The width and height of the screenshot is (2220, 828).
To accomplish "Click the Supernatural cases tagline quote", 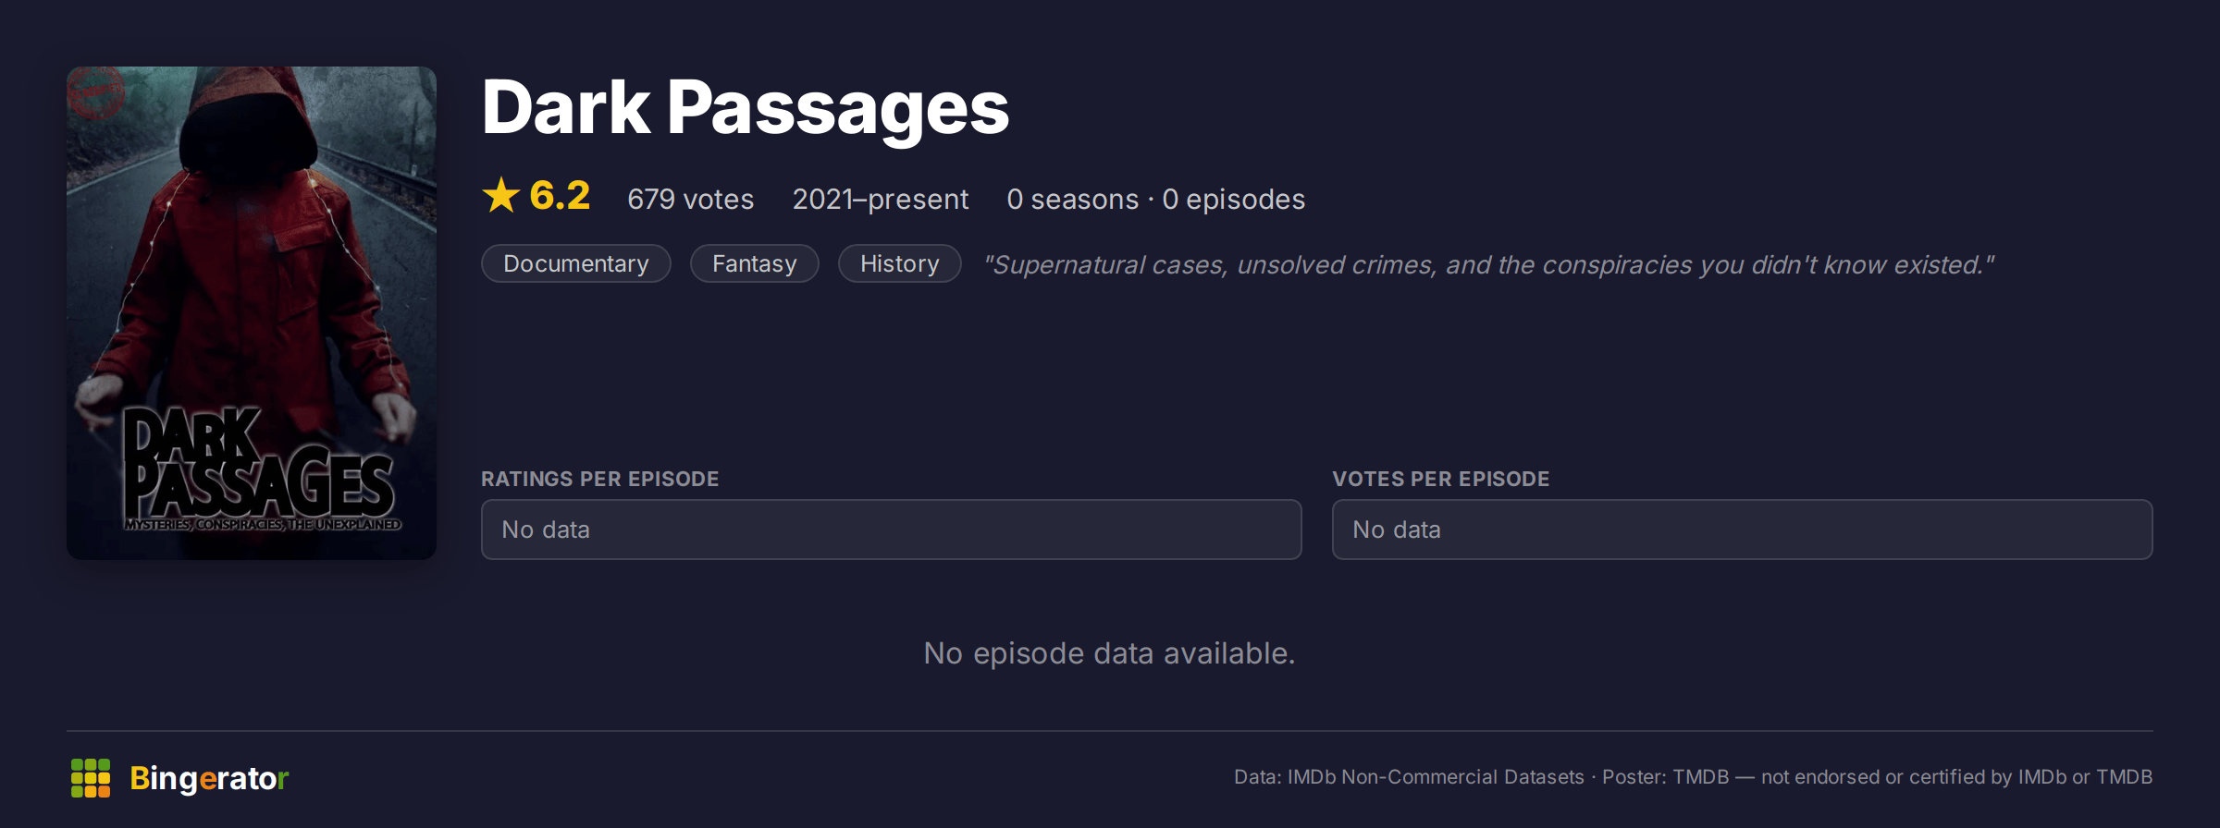I will pyautogui.click(x=1489, y=265).
